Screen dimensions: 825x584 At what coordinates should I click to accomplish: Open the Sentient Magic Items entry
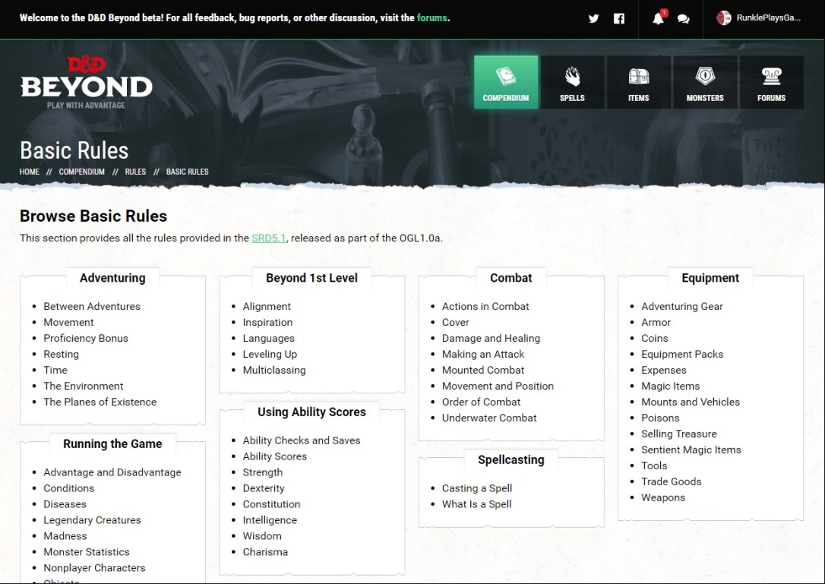(691, 450)
